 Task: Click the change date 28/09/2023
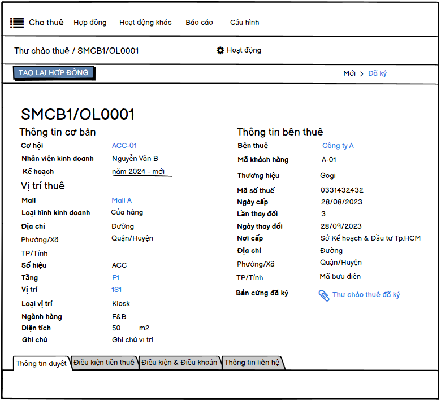[x=341, y=226]
